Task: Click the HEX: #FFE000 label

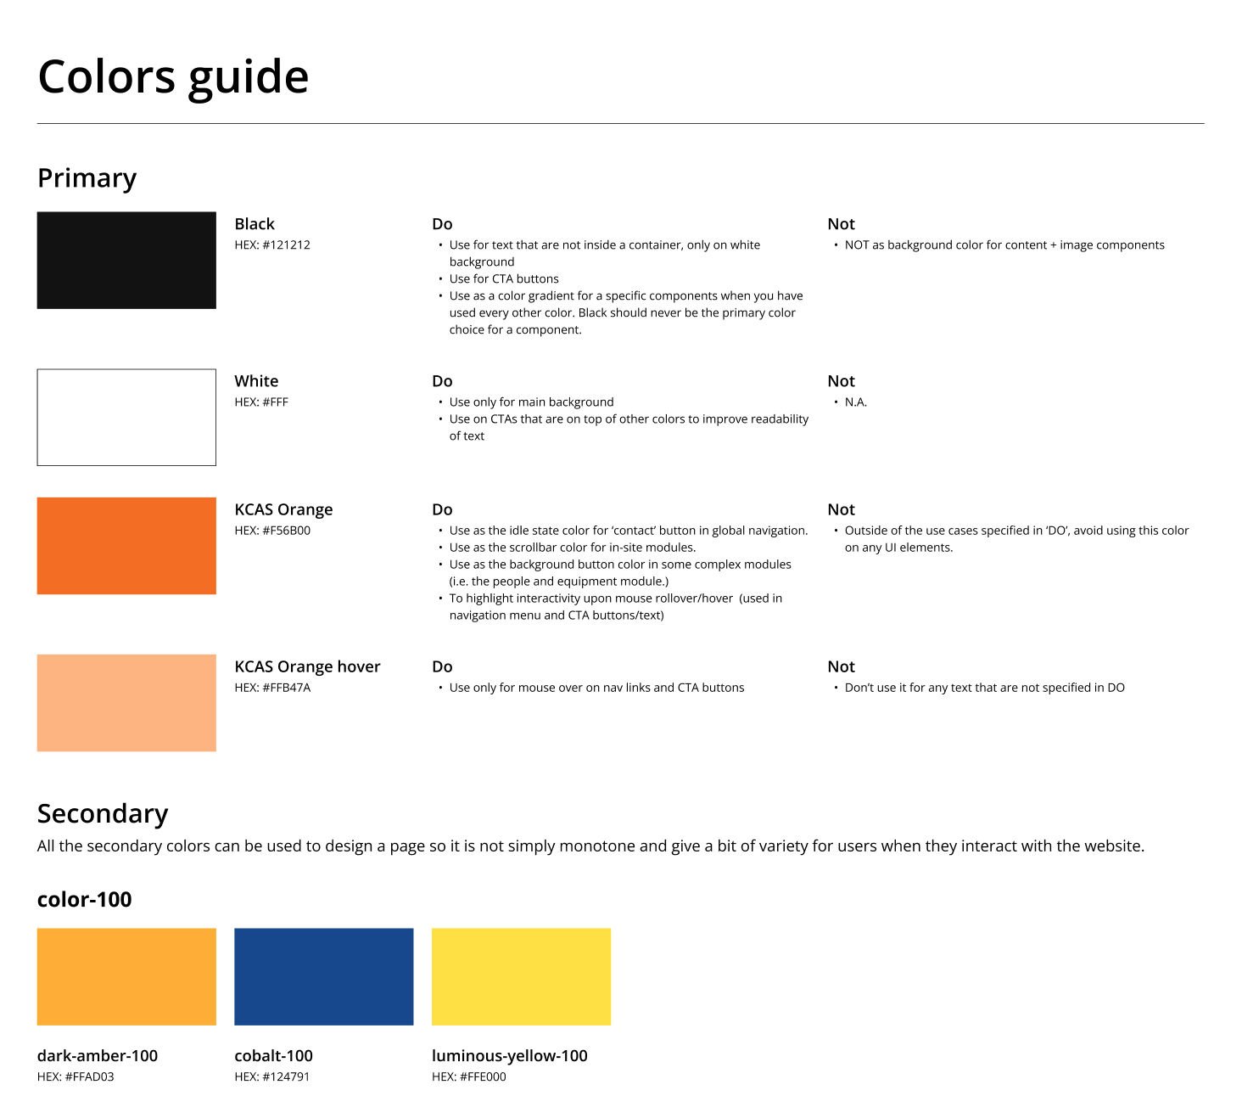Action: (x=469, y=1076)
